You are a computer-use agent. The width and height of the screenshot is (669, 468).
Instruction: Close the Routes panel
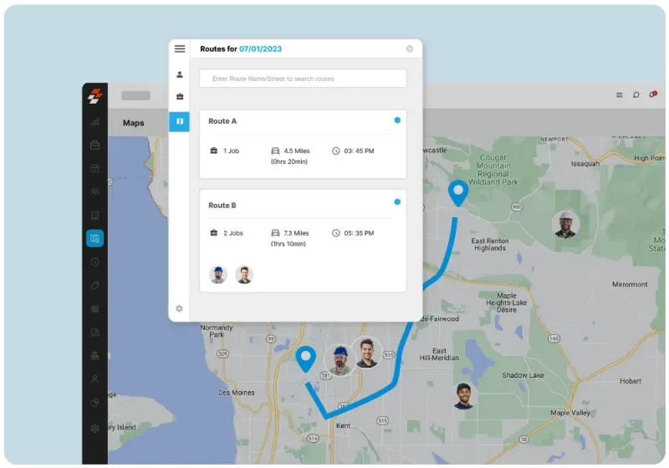410,49
